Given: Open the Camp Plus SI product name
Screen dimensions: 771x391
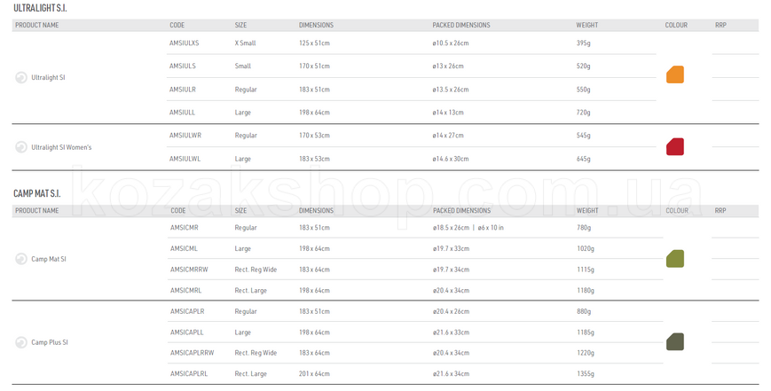Looking at the screenshot, I should pos(50,342).
